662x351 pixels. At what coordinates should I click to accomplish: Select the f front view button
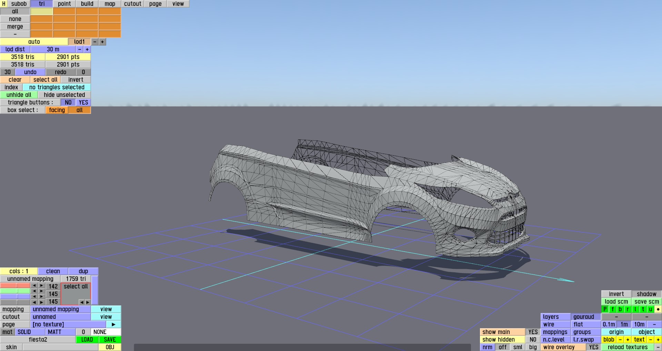(x=613, y=309)
